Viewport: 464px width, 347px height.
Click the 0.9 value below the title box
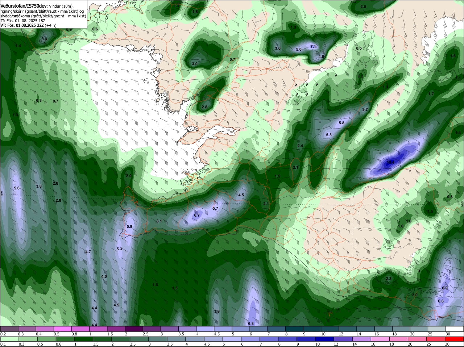(x=69, y=30)
